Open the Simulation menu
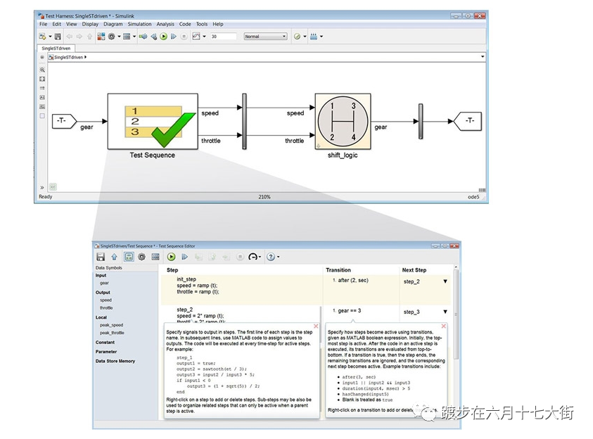The height and width of the screenshot is (439, 593). coord(139,24)
